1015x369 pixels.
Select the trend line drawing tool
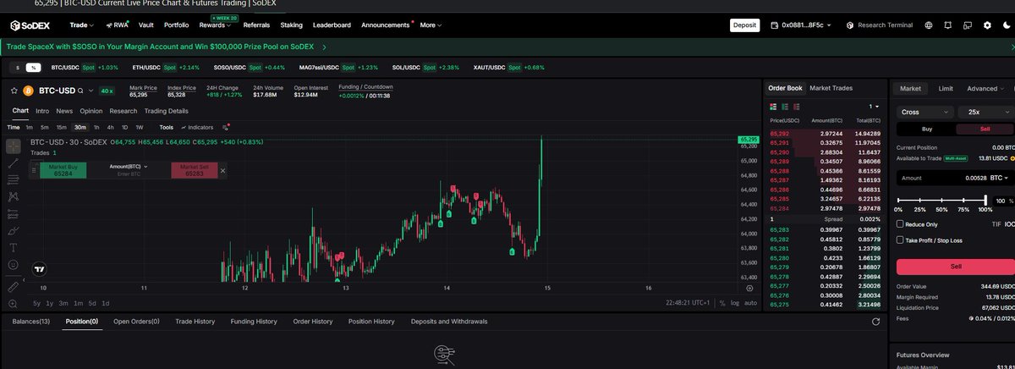coord(14,163)
